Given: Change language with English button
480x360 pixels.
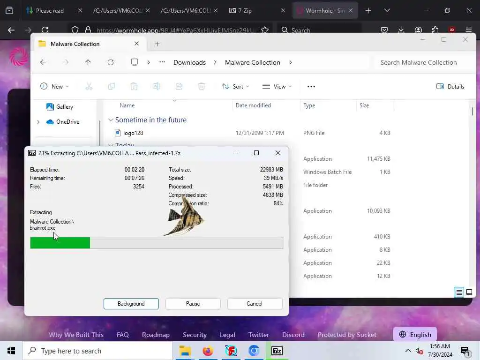Looking at the screenshot, I should tap(415, 335).
